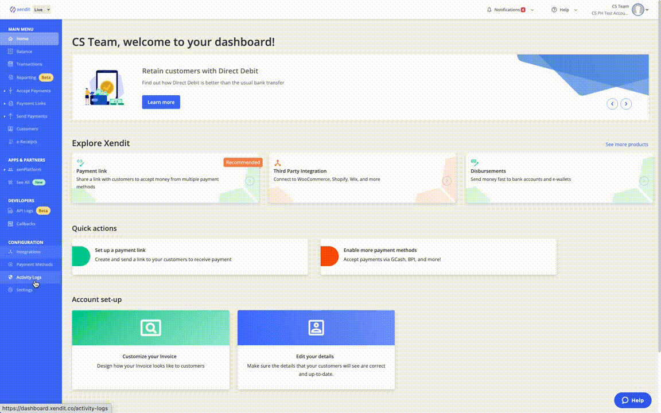Click the Home icon in sidebar
Screen dimensions: 661x413
pyautogui.click(x=10, y=39)
